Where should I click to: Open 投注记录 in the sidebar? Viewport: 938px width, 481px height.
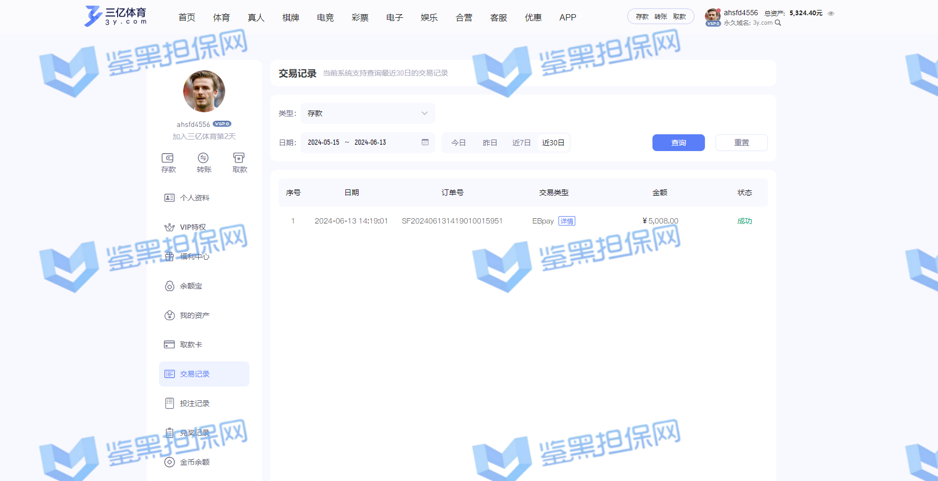point(194,403)
